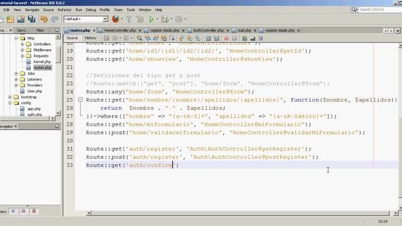The height and width of the screenshot is (226, 402).
Task: Collapse the config folder
Action: click(x=10, y=103)
